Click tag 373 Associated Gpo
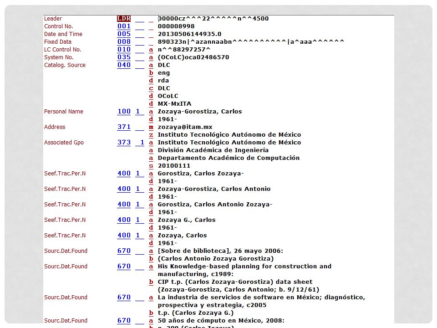Screen dimensions: 437x328 [x=124, y=143]
